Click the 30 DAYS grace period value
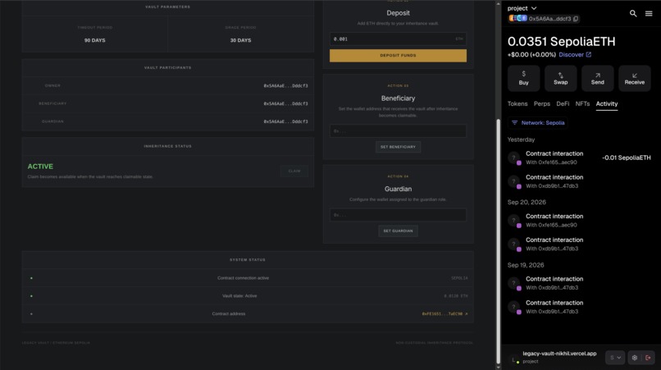This screenshot has width=661, height=370. coord(241,40)
